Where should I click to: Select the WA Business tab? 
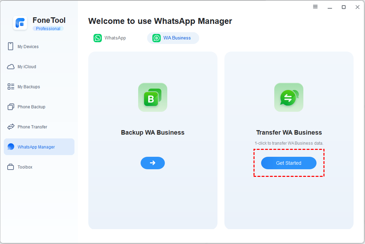(173, 38)
